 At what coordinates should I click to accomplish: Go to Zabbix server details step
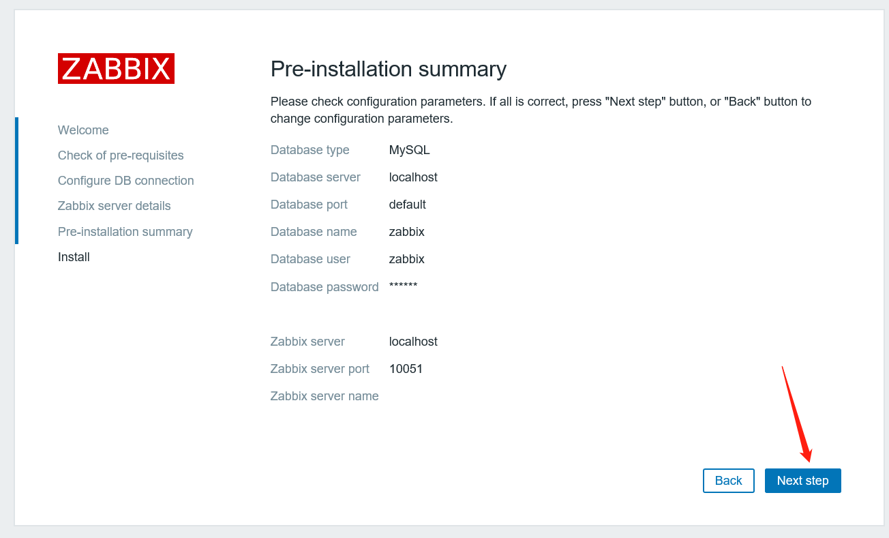(x=114, y=206)
